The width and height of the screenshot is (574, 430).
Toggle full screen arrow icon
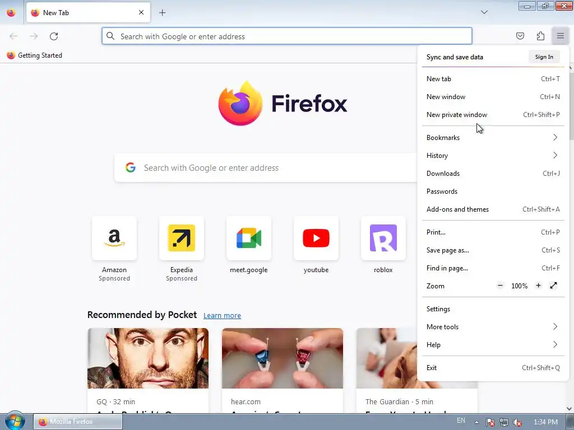[x=553, y=286]
